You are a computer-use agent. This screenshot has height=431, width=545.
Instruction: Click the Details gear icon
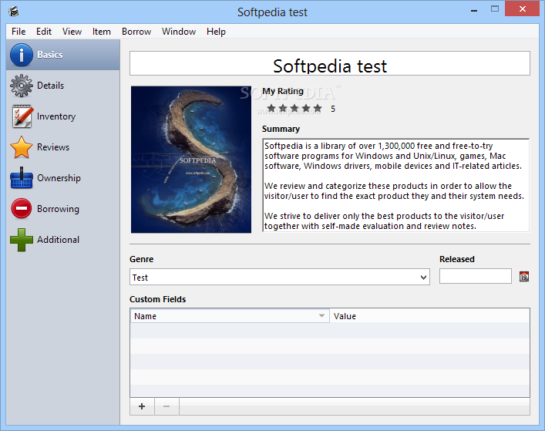click(22, 86)
